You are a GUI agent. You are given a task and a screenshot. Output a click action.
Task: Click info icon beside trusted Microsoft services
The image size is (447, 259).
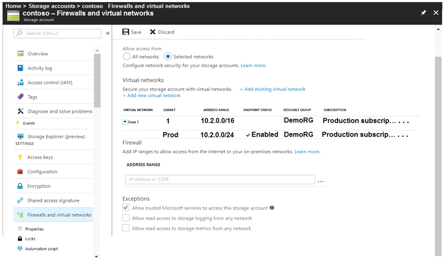tap(272, 207)
